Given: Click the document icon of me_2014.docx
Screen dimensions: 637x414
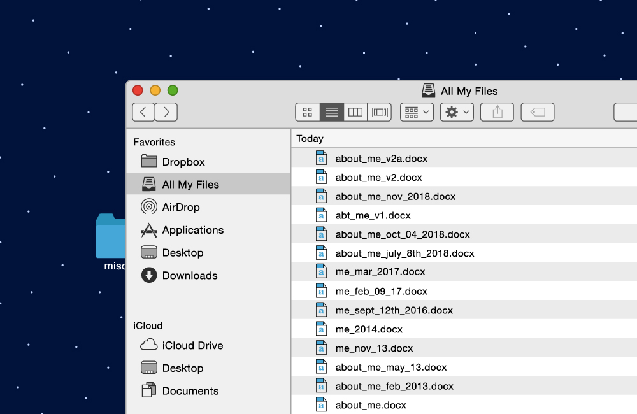Looking at the screenshot, I should click(x=321, y=329).
